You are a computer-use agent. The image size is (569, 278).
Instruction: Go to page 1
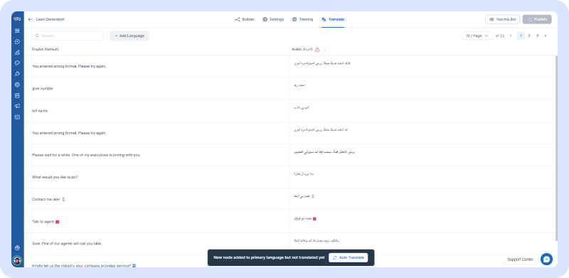tap(521, 36)
